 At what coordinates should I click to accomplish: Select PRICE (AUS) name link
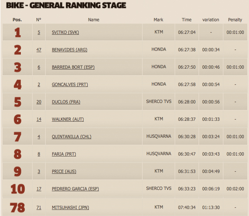(64, 171)
